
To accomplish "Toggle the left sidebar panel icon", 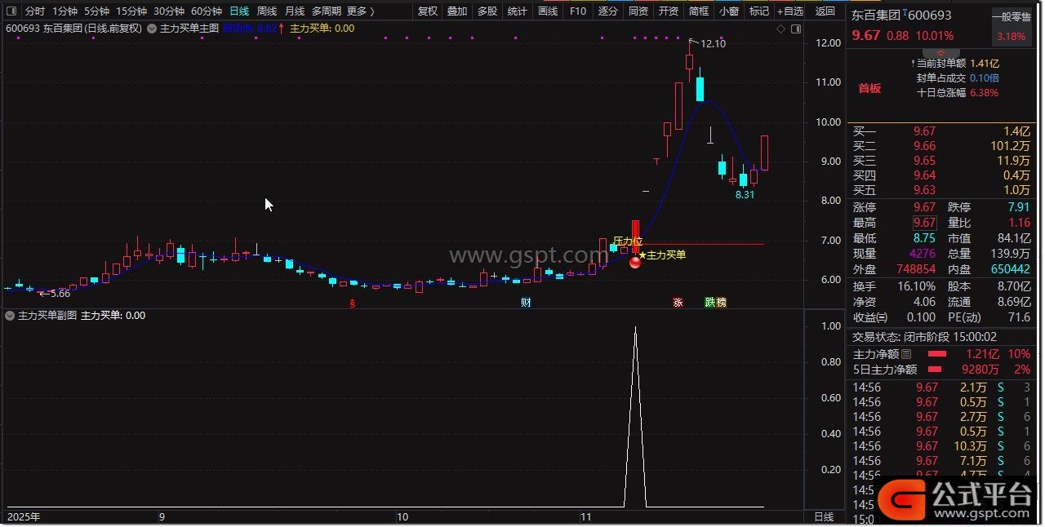I will pyautogui.click(x=11, y=11).
